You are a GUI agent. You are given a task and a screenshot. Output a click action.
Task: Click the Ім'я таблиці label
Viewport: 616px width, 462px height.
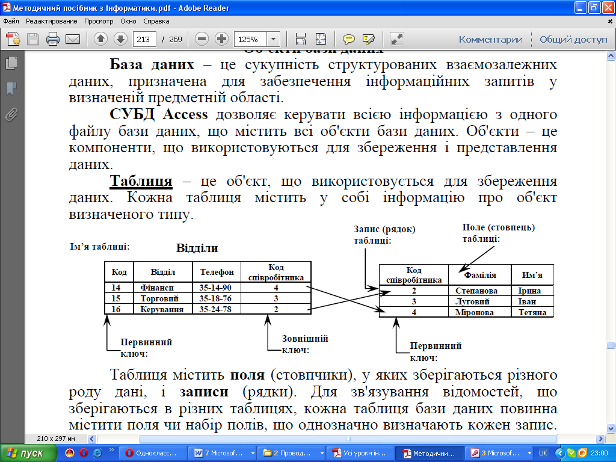pos(100,247)
